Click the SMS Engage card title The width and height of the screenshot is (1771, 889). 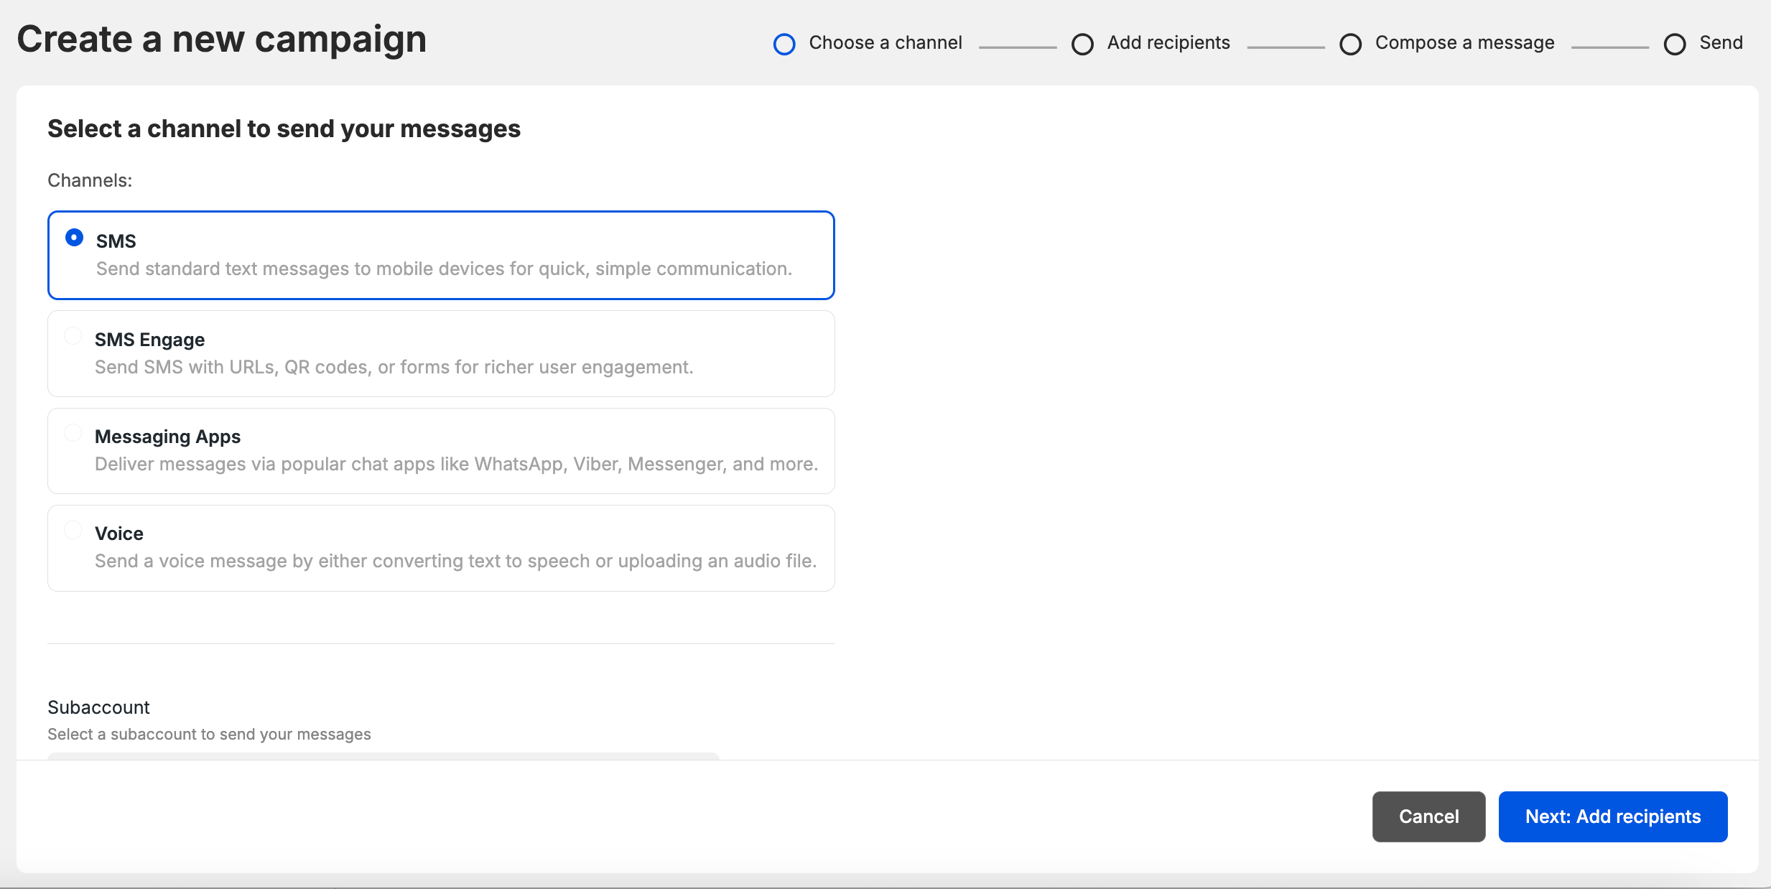click(x=149, y=340)
